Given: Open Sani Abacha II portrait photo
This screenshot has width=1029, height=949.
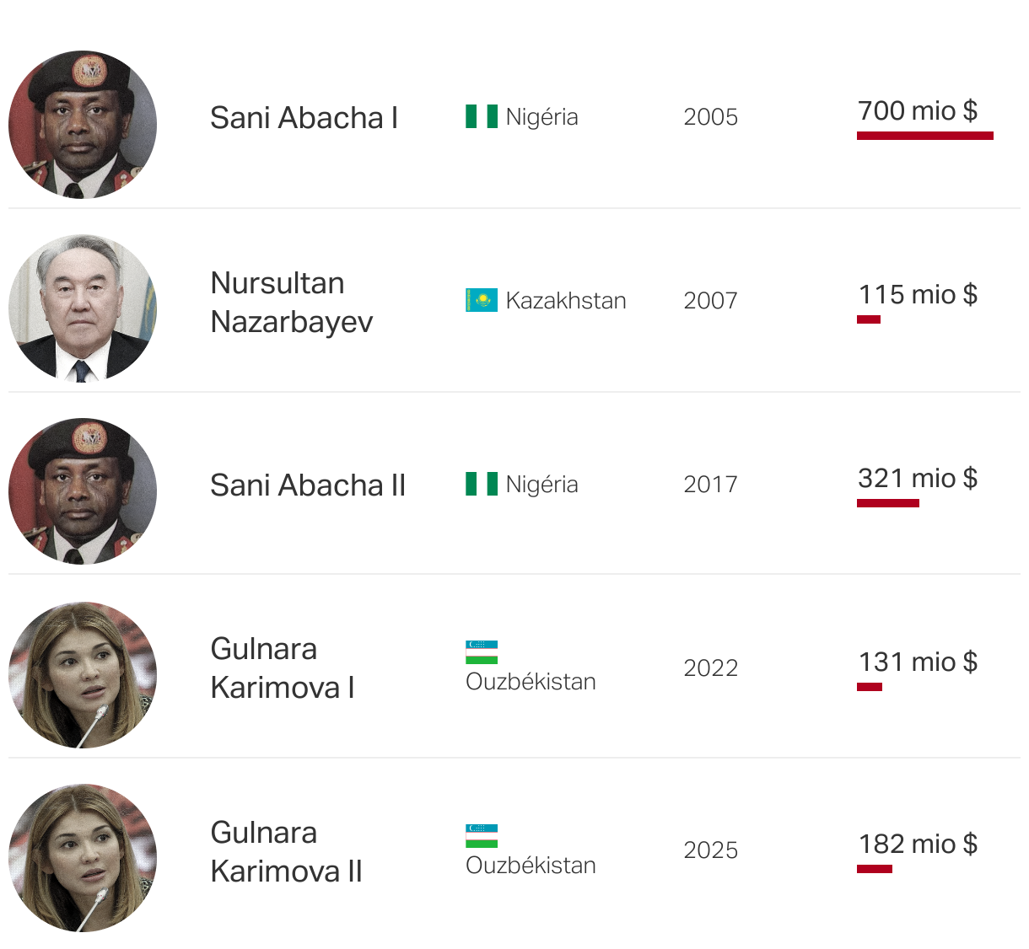Looking at the screenshot, I should click(x=83, y=491).
